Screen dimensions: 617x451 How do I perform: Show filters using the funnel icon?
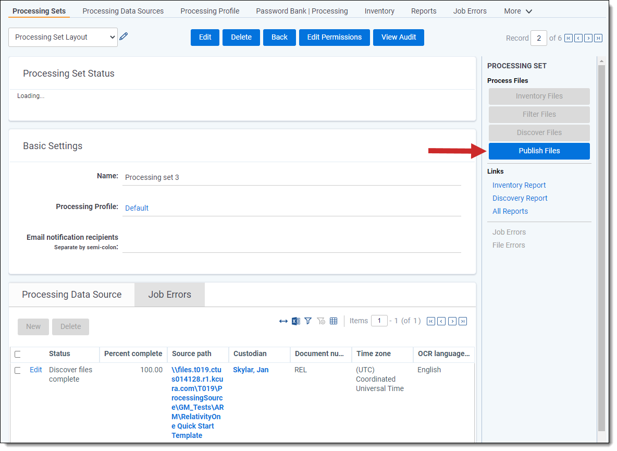click(308, 321)
